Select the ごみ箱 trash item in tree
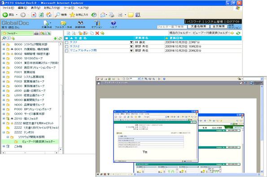Screen dimensions: 267x177 click(18, 146)
